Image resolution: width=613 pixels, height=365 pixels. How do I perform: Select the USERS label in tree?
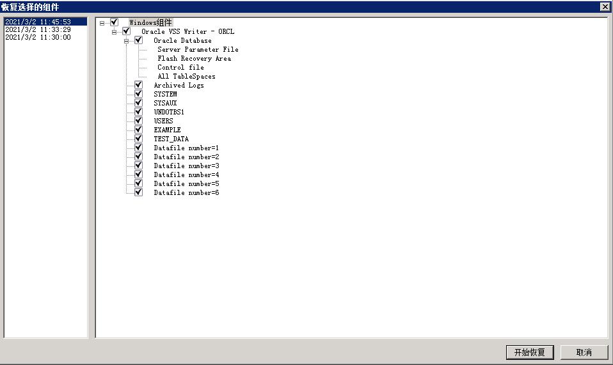pos(163,121)
